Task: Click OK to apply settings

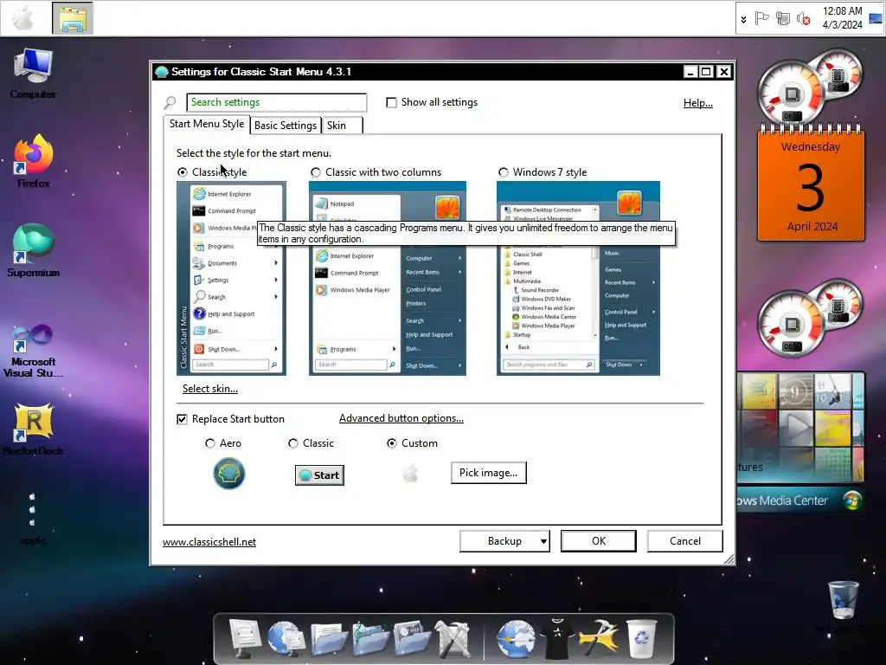Action: point(599,541)
